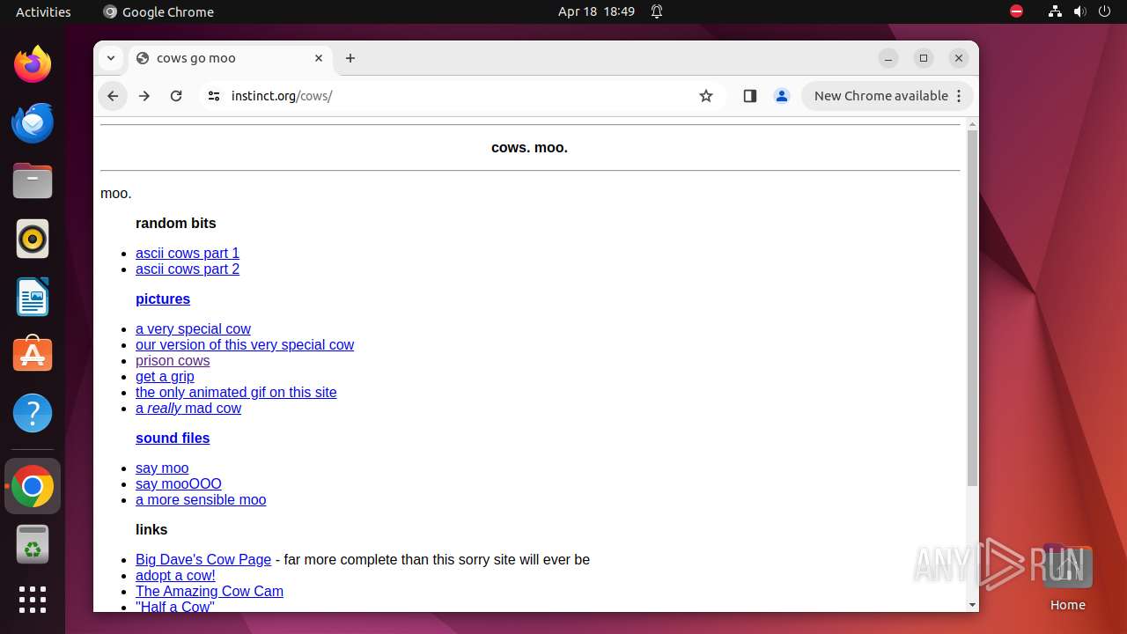This screenshot has width=1127, height=634.
Task: Open Trash from the dock
Action: pos(33,544)
